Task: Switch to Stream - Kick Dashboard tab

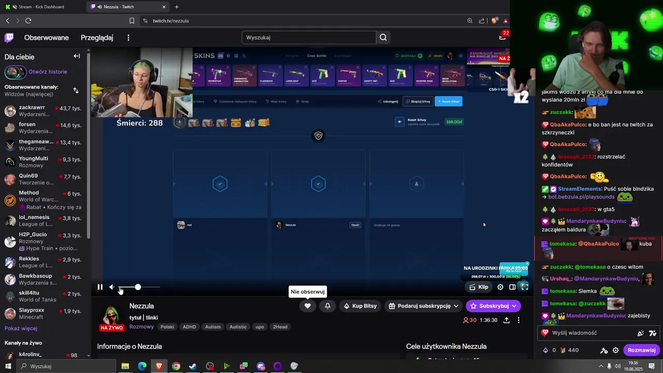Action: click(x=42, y=7)
